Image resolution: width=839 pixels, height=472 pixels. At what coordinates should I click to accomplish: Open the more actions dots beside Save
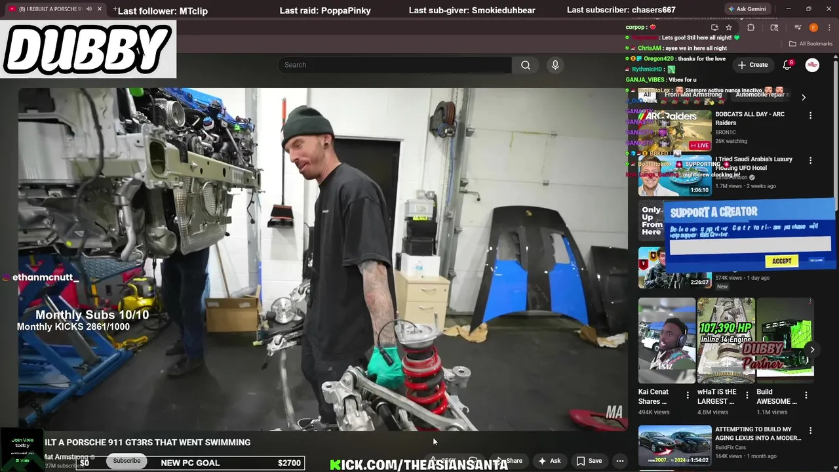(619, 461)
